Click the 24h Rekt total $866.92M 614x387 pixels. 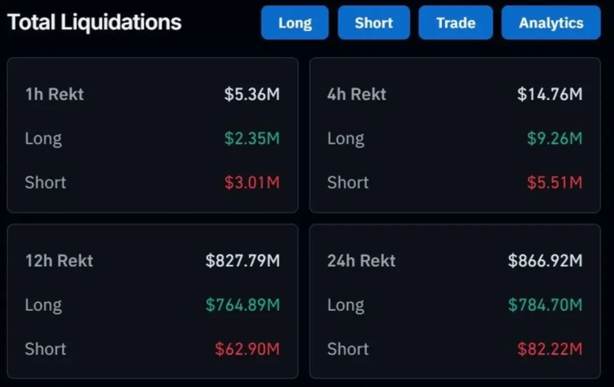pyautogui.click(x=545, y=261)
